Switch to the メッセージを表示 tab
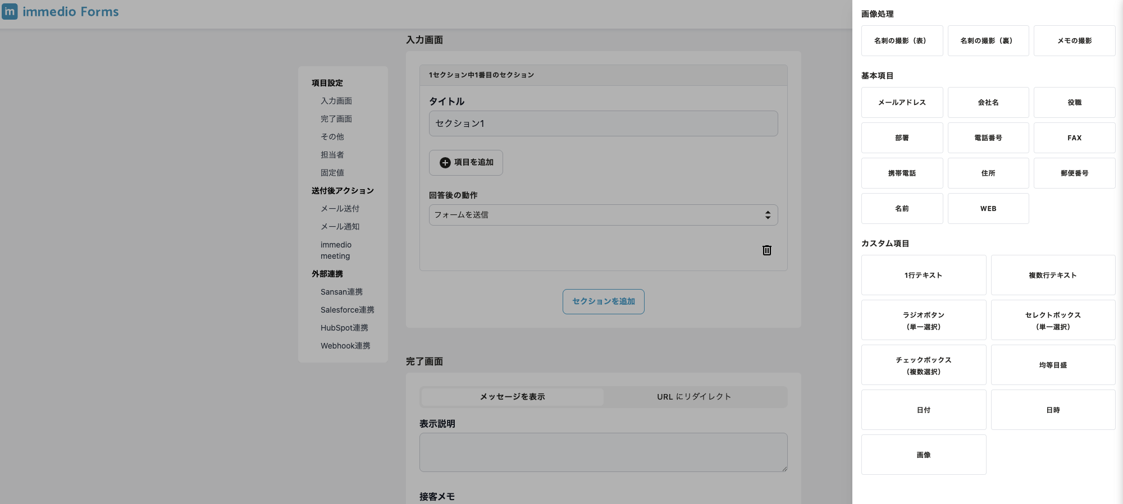Screen dimensions: 1123x504 tap(512, 397)
